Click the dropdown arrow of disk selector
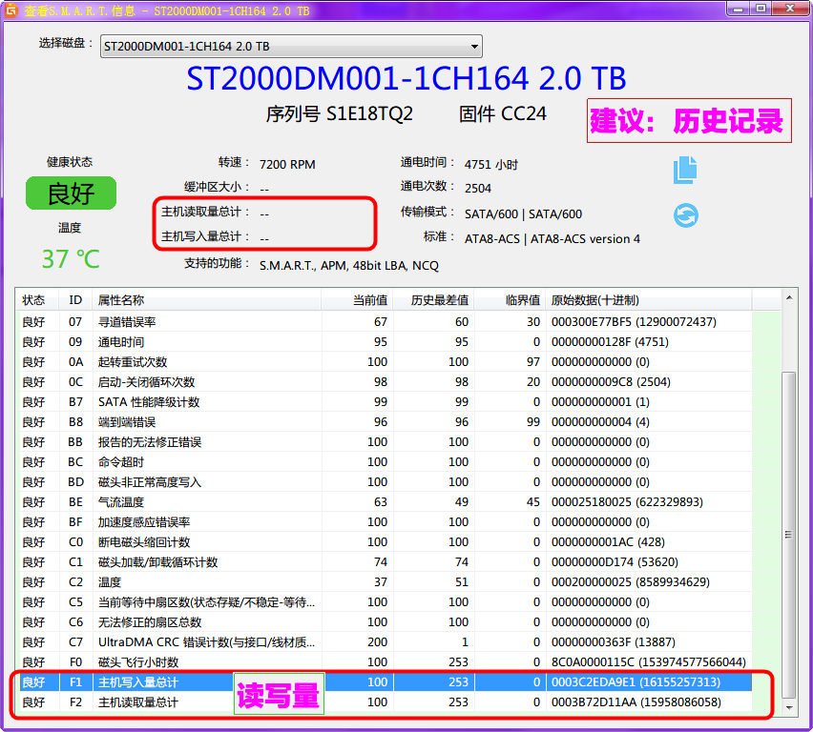This screenshot has width=813, height=732. (474, 47)
